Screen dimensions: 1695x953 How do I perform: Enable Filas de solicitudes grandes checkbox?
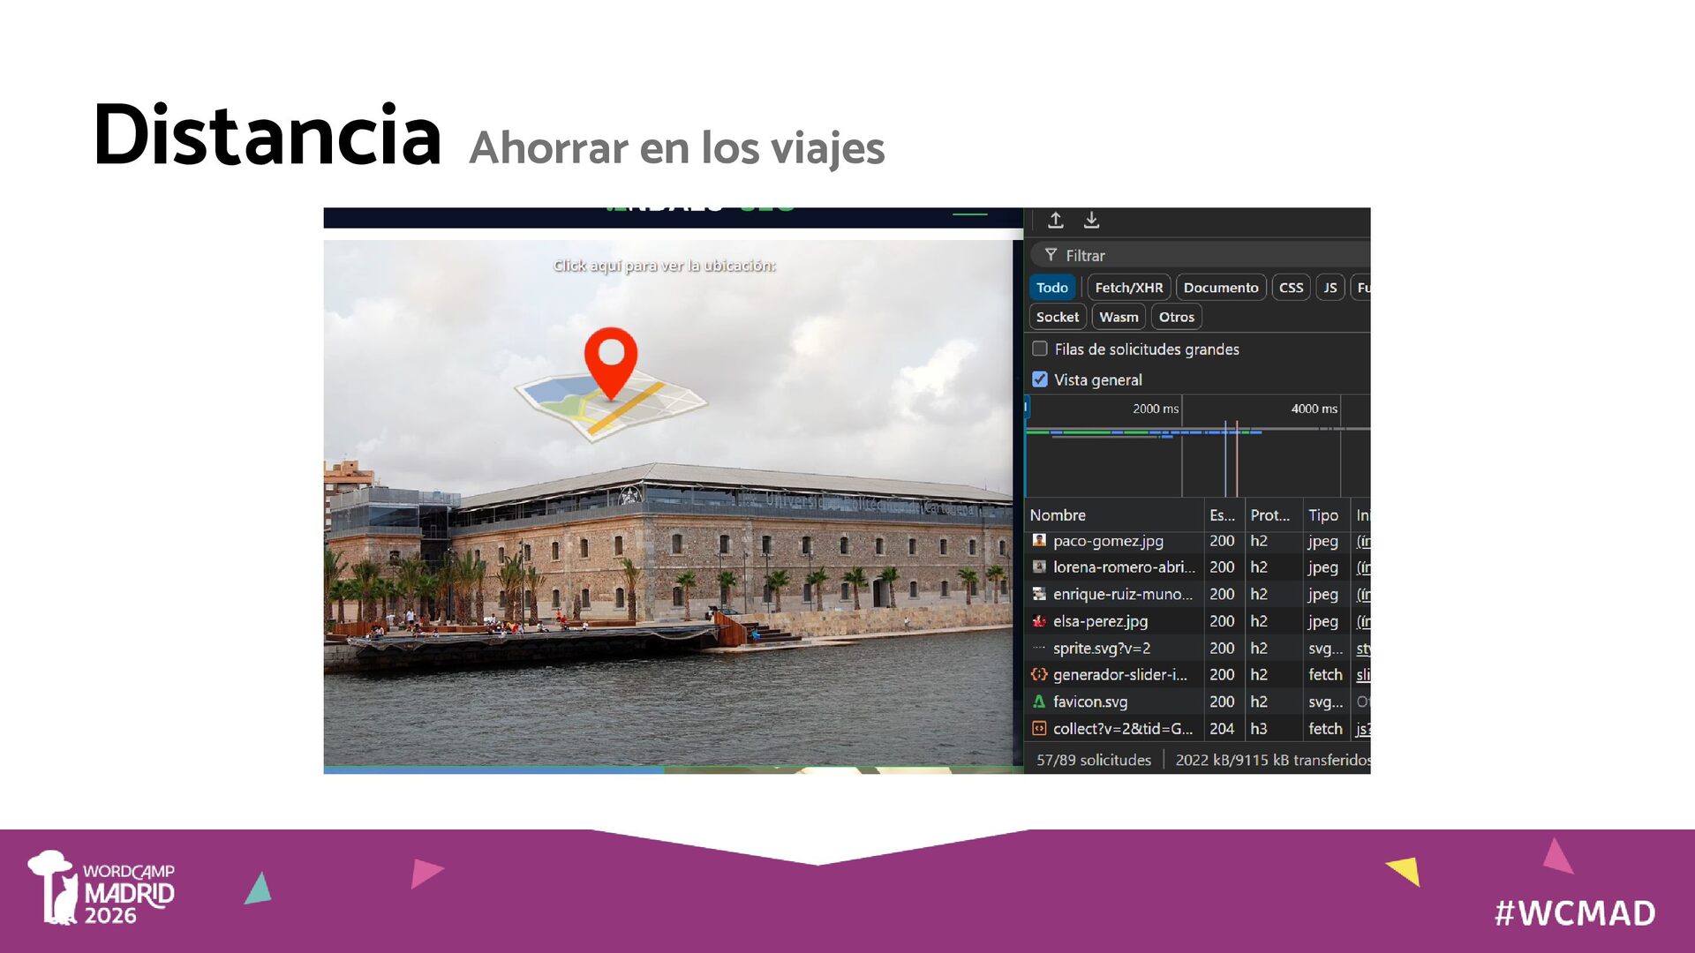1040,349
